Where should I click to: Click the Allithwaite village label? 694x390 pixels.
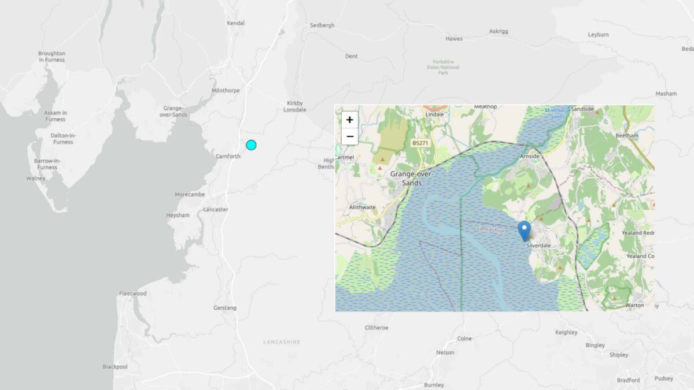[363, 207]
